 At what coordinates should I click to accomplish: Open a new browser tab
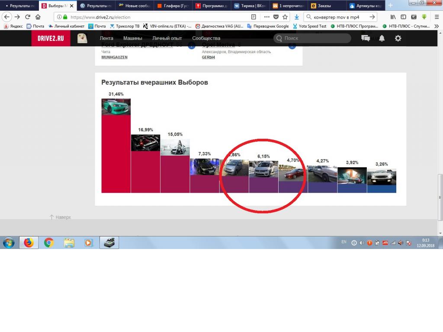point(391,5)
